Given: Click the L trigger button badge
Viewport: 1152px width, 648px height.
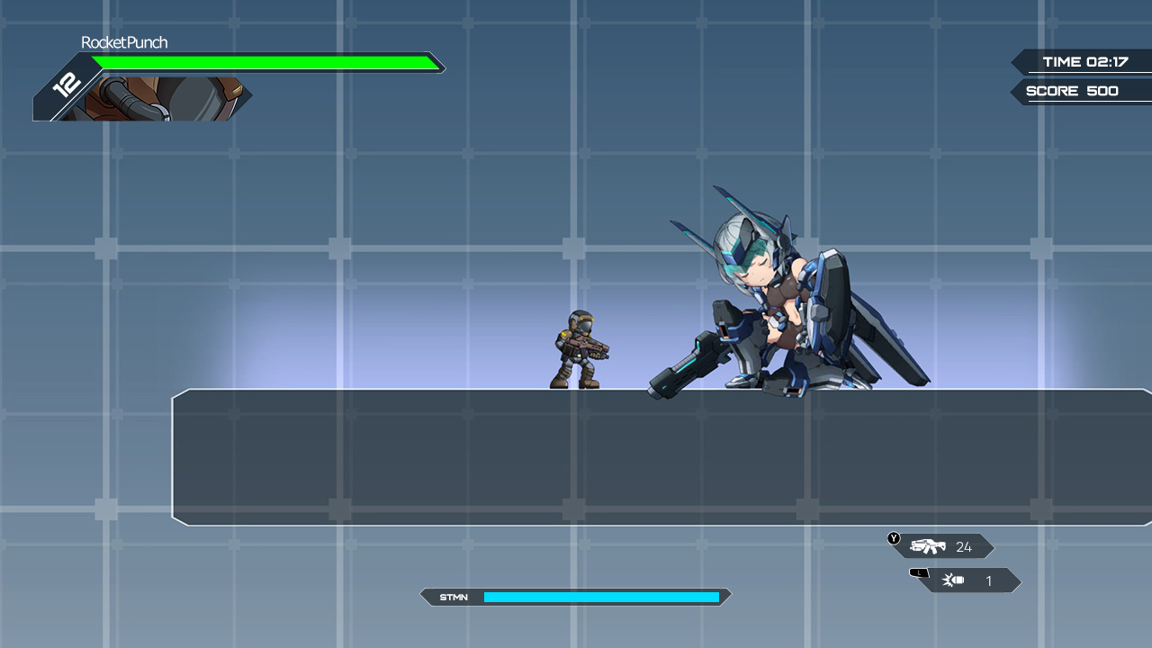Looking at the screenshot, I should pyautogui.click(x=920, y=571).
